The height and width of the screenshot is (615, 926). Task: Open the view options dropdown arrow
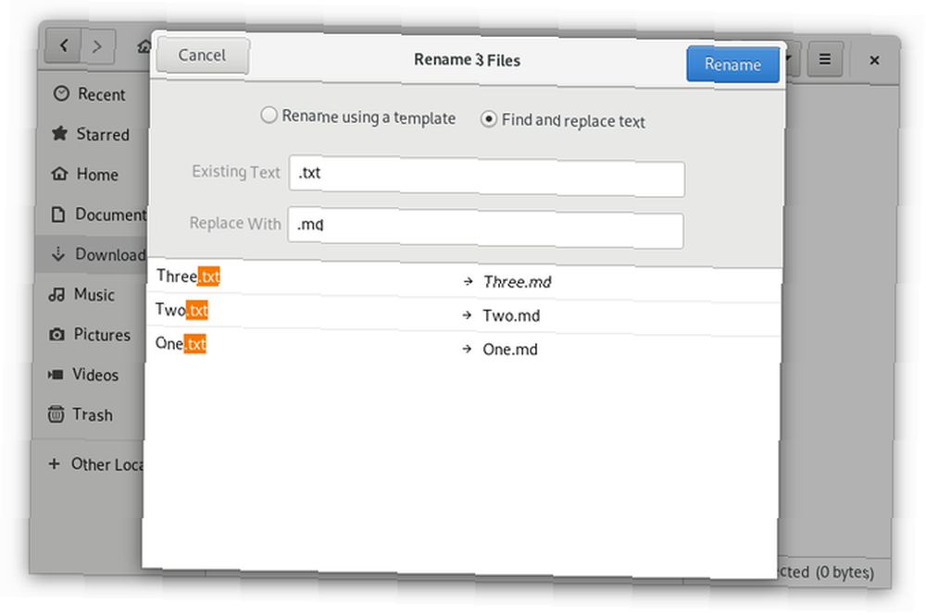(x=792, y=58)
